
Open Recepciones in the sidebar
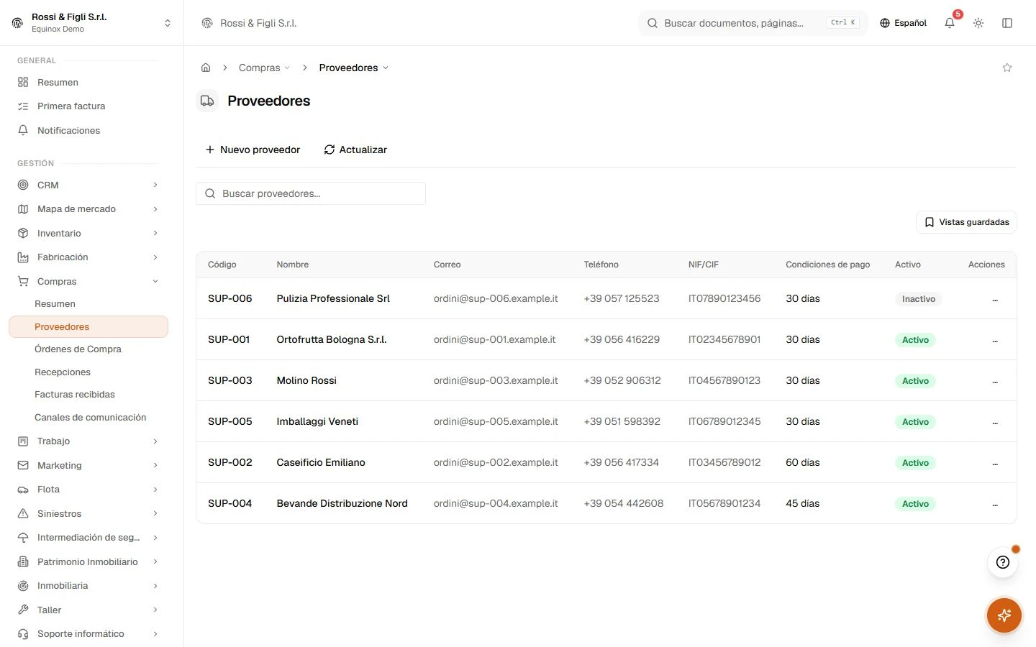click(63, 372)
